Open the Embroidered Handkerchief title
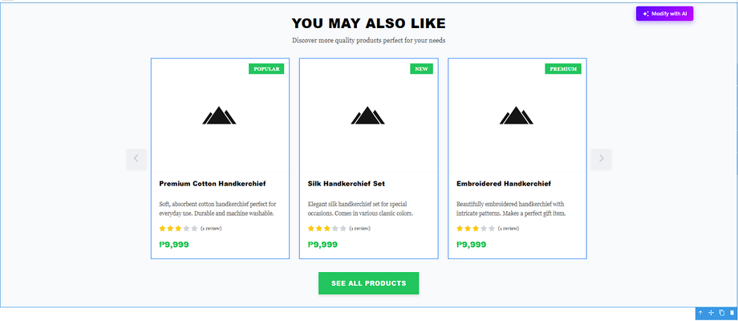This screenshot has width=738, height=321. pyautogui.click(x=504, y=184)
